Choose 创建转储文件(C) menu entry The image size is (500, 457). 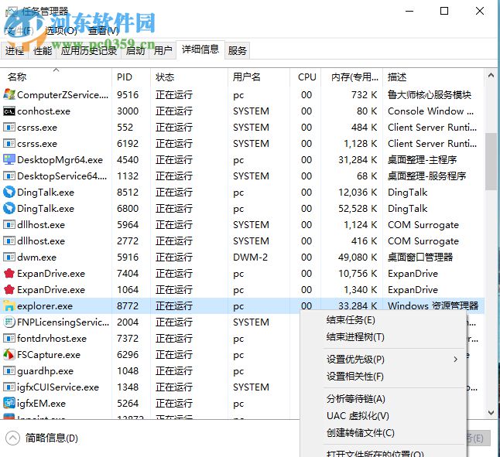pos(361,433)
